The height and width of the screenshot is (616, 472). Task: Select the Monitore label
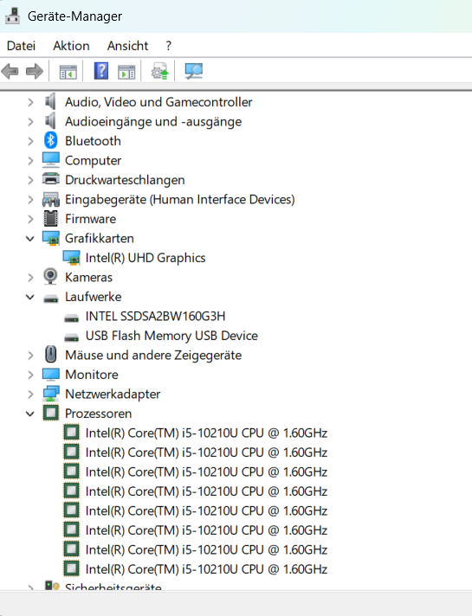coord(92,375)
